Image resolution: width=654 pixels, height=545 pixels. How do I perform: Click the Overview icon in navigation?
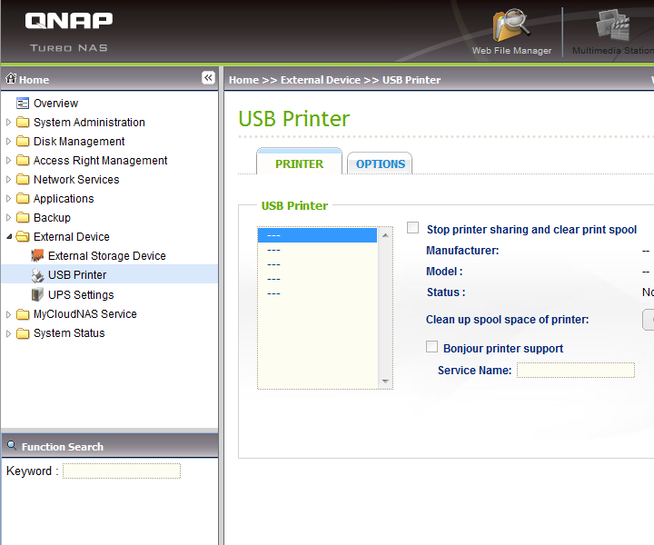23,104
